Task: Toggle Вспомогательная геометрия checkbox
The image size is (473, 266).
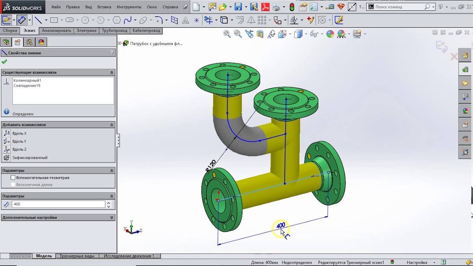Action: 13,178
